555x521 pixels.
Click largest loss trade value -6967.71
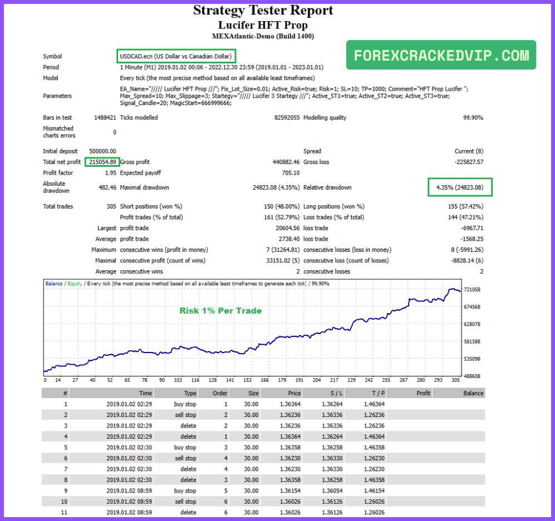[x=472, y=228]
